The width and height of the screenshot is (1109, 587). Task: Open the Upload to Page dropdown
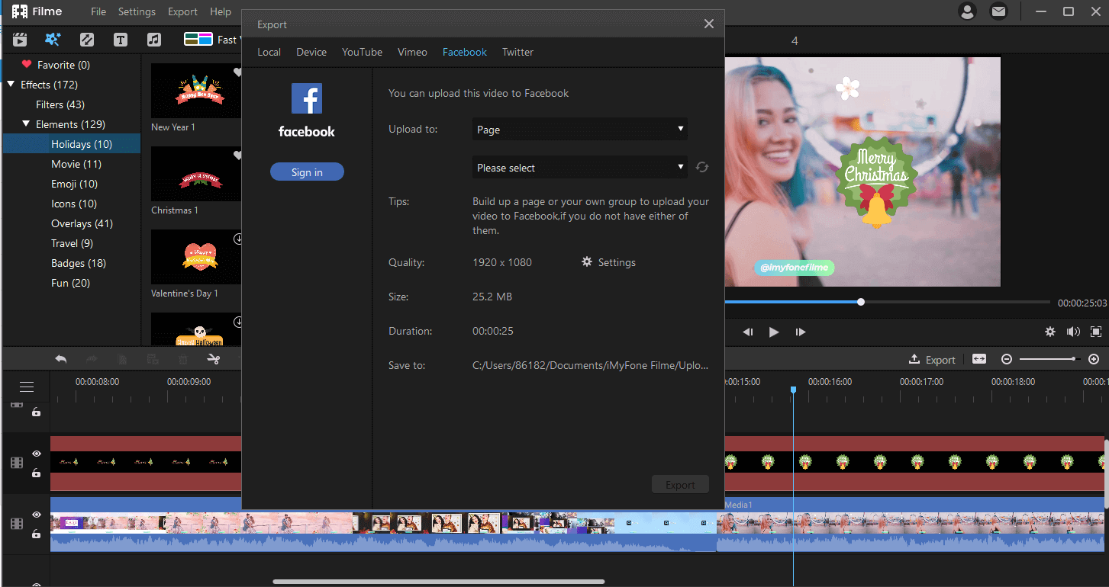579,129
